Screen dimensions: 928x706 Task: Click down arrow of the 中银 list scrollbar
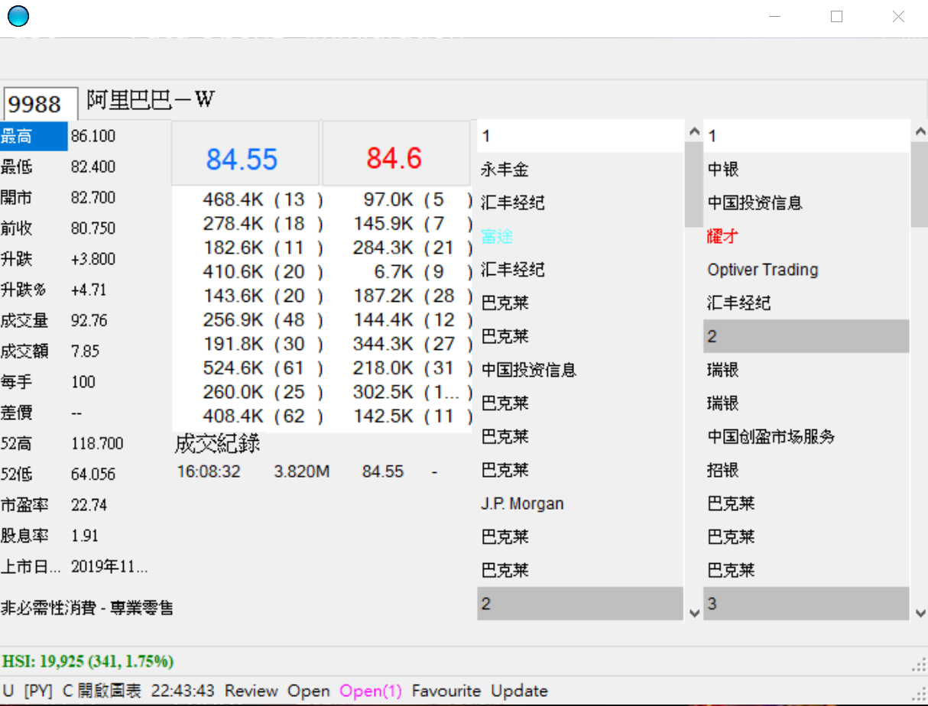pos(920,612)
